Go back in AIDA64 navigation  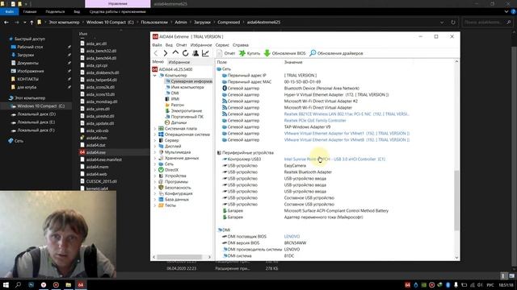click(x=156, y=53)
